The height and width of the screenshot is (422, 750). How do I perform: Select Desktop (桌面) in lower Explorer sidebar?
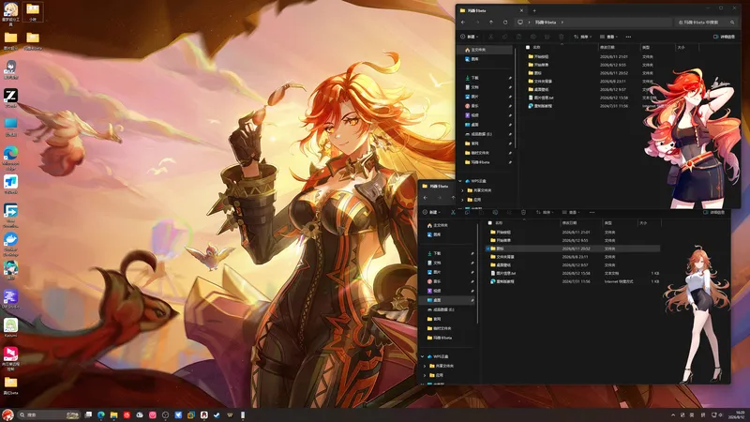click(448, 300)
